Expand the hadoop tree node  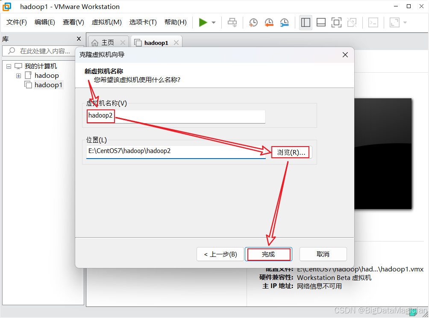19,76
